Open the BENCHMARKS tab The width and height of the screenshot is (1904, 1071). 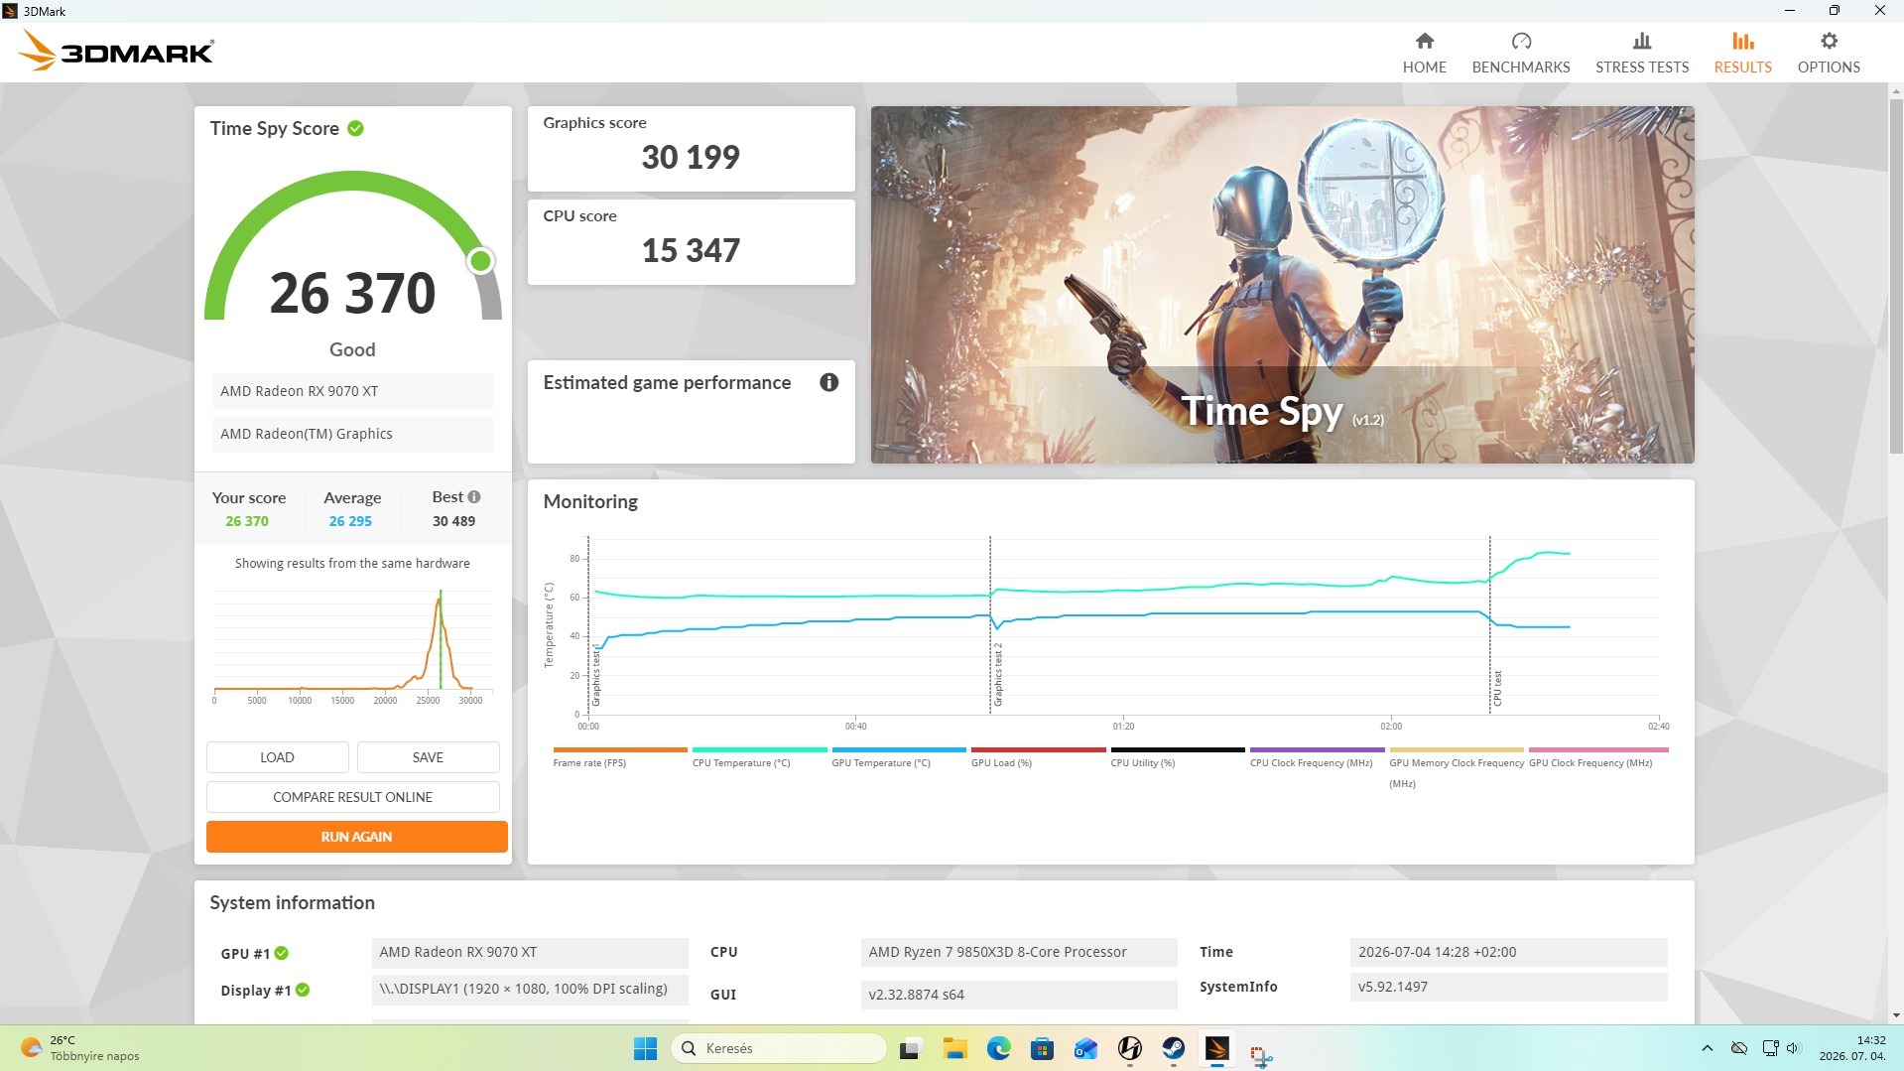click(1520, 53)
